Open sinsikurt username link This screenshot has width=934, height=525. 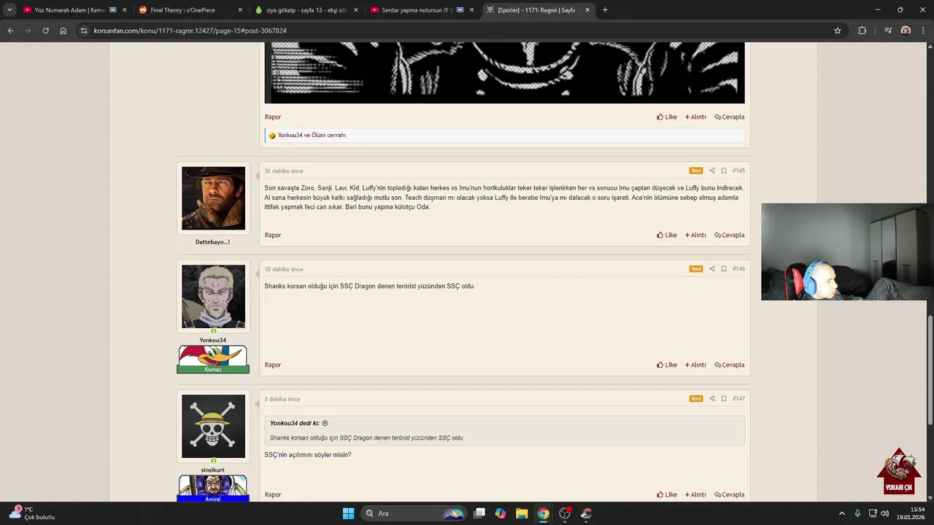(x=213, y=470)
